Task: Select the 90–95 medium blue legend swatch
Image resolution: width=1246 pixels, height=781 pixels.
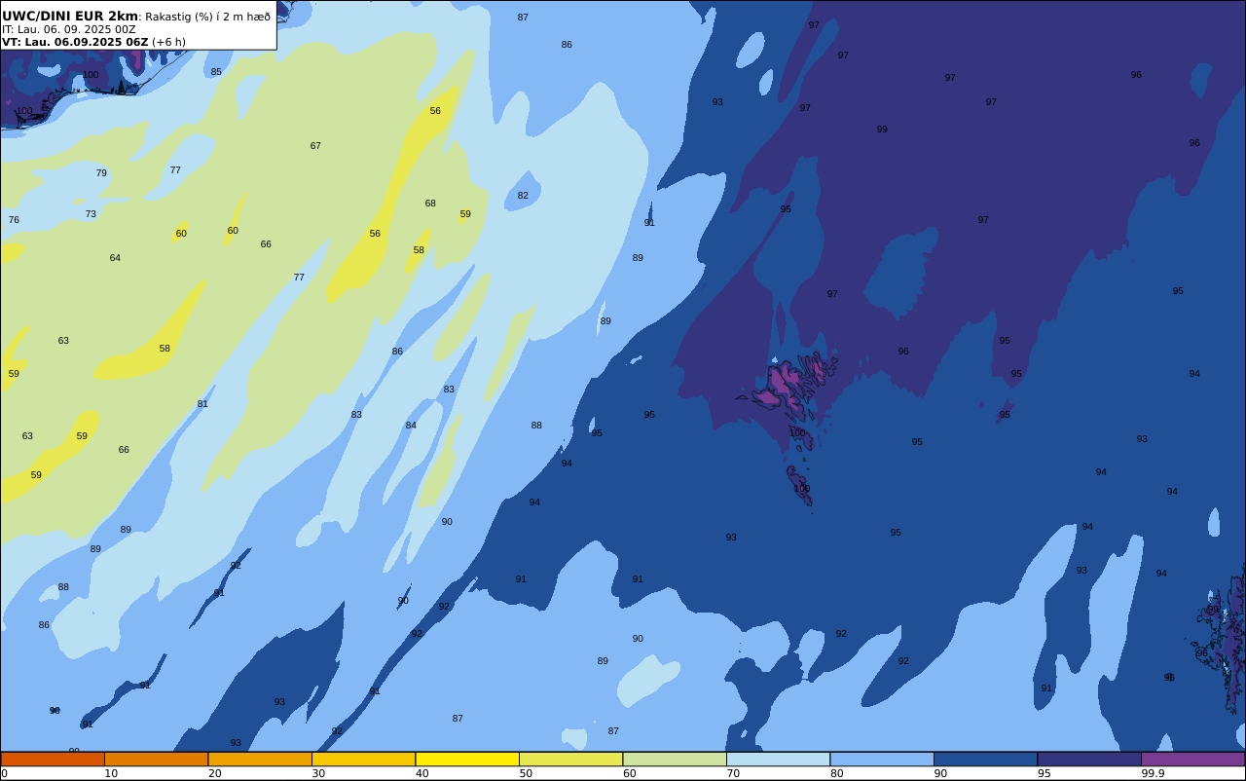Action: 985,759
